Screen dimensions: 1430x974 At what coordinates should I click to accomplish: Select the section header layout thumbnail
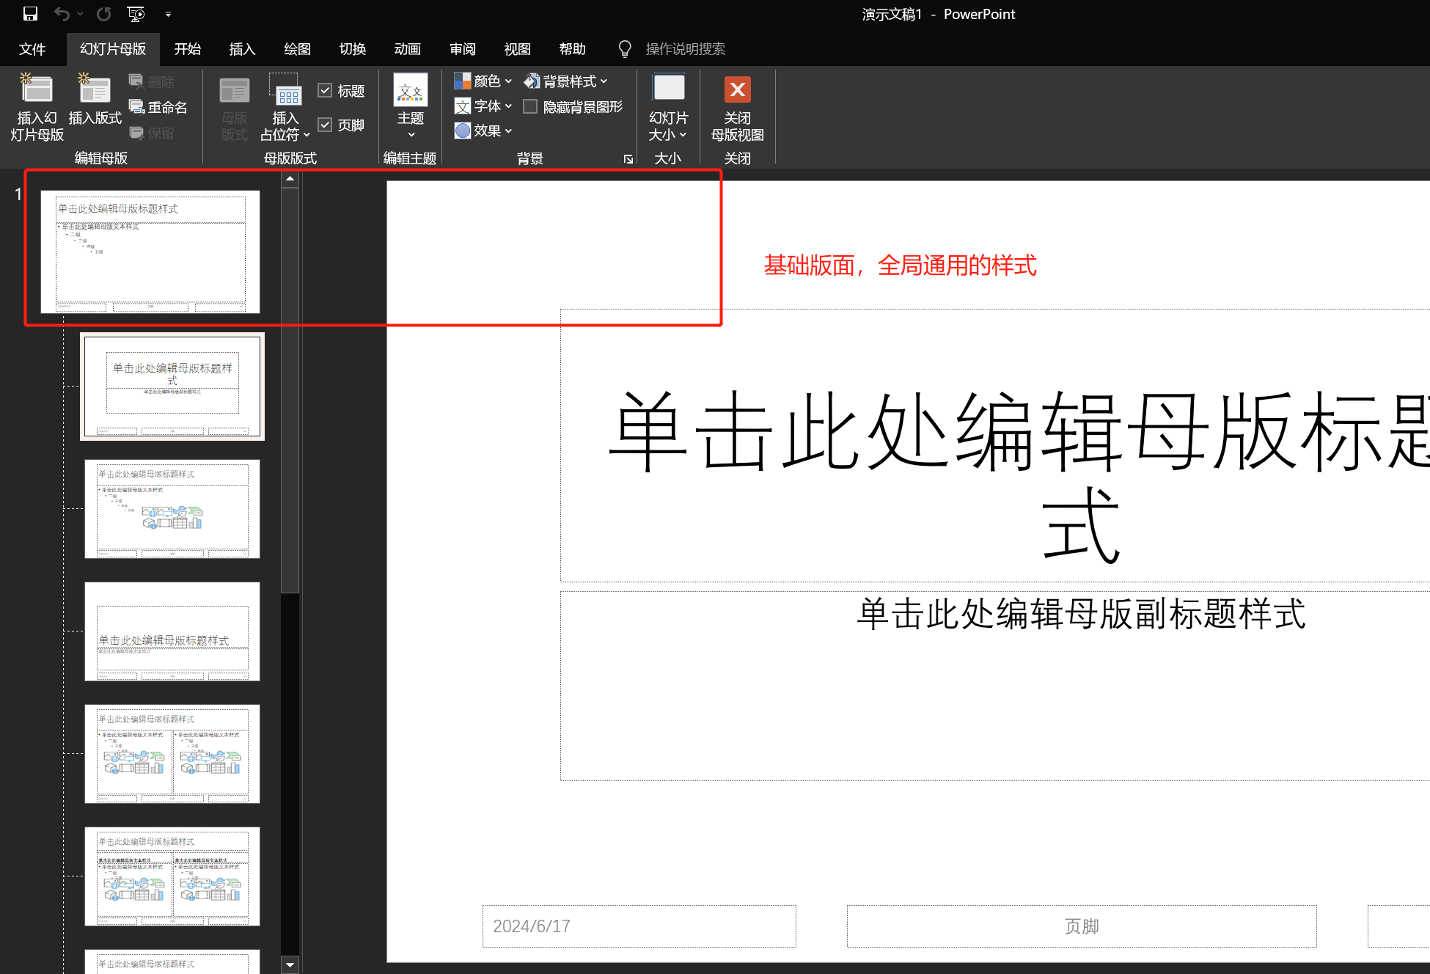pyautogui.click(x=172, y=631)
